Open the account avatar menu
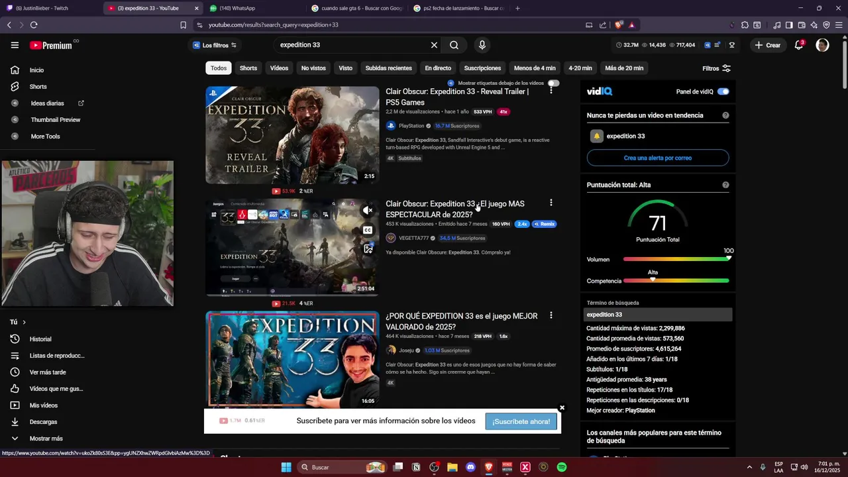This screenshot has height=477, width=848. [x=822, y=45]
